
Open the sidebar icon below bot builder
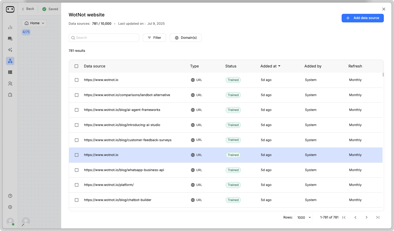10,72
